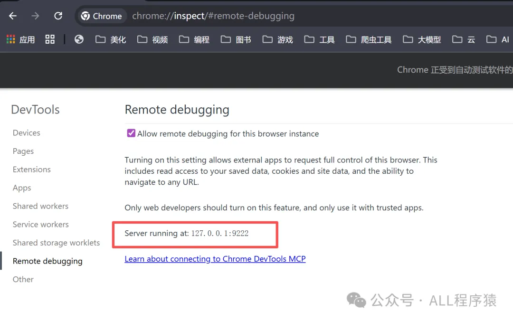
Task: Open the 爬虫工具 bookmark folder
Action: [369, 39]
